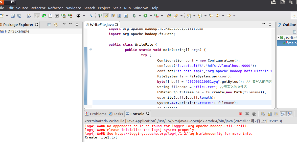297x142 pixels.
Task: Click the Save file toolbar icon
Action: [13, 16]
